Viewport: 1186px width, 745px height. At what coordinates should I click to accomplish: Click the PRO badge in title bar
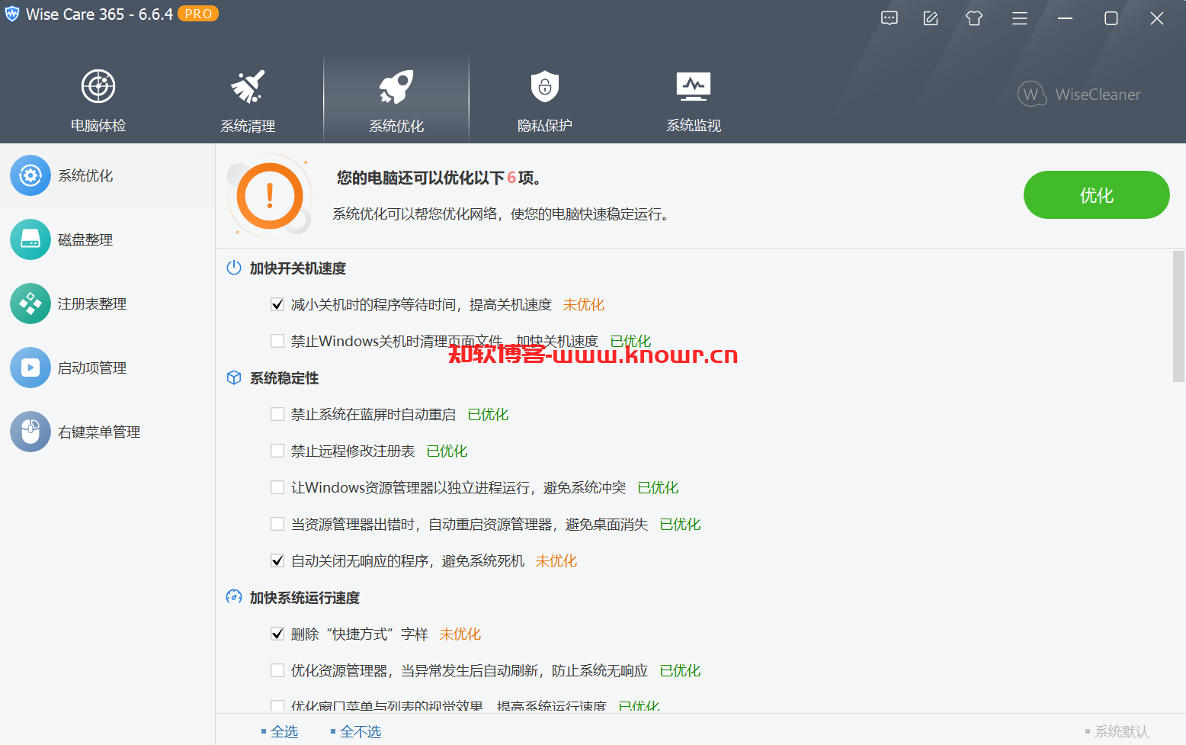(x=198, y=14)
